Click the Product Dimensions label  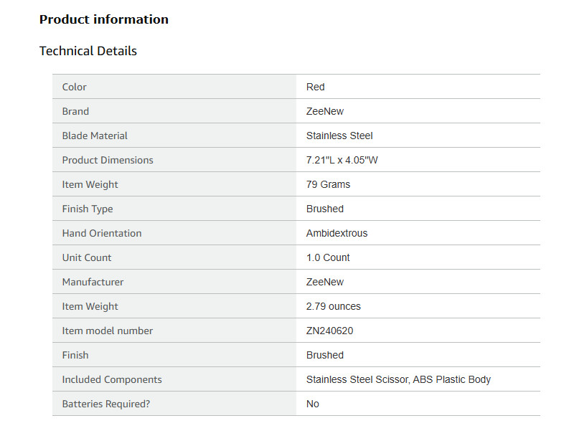pyautogui.click(x=108, y=160)
